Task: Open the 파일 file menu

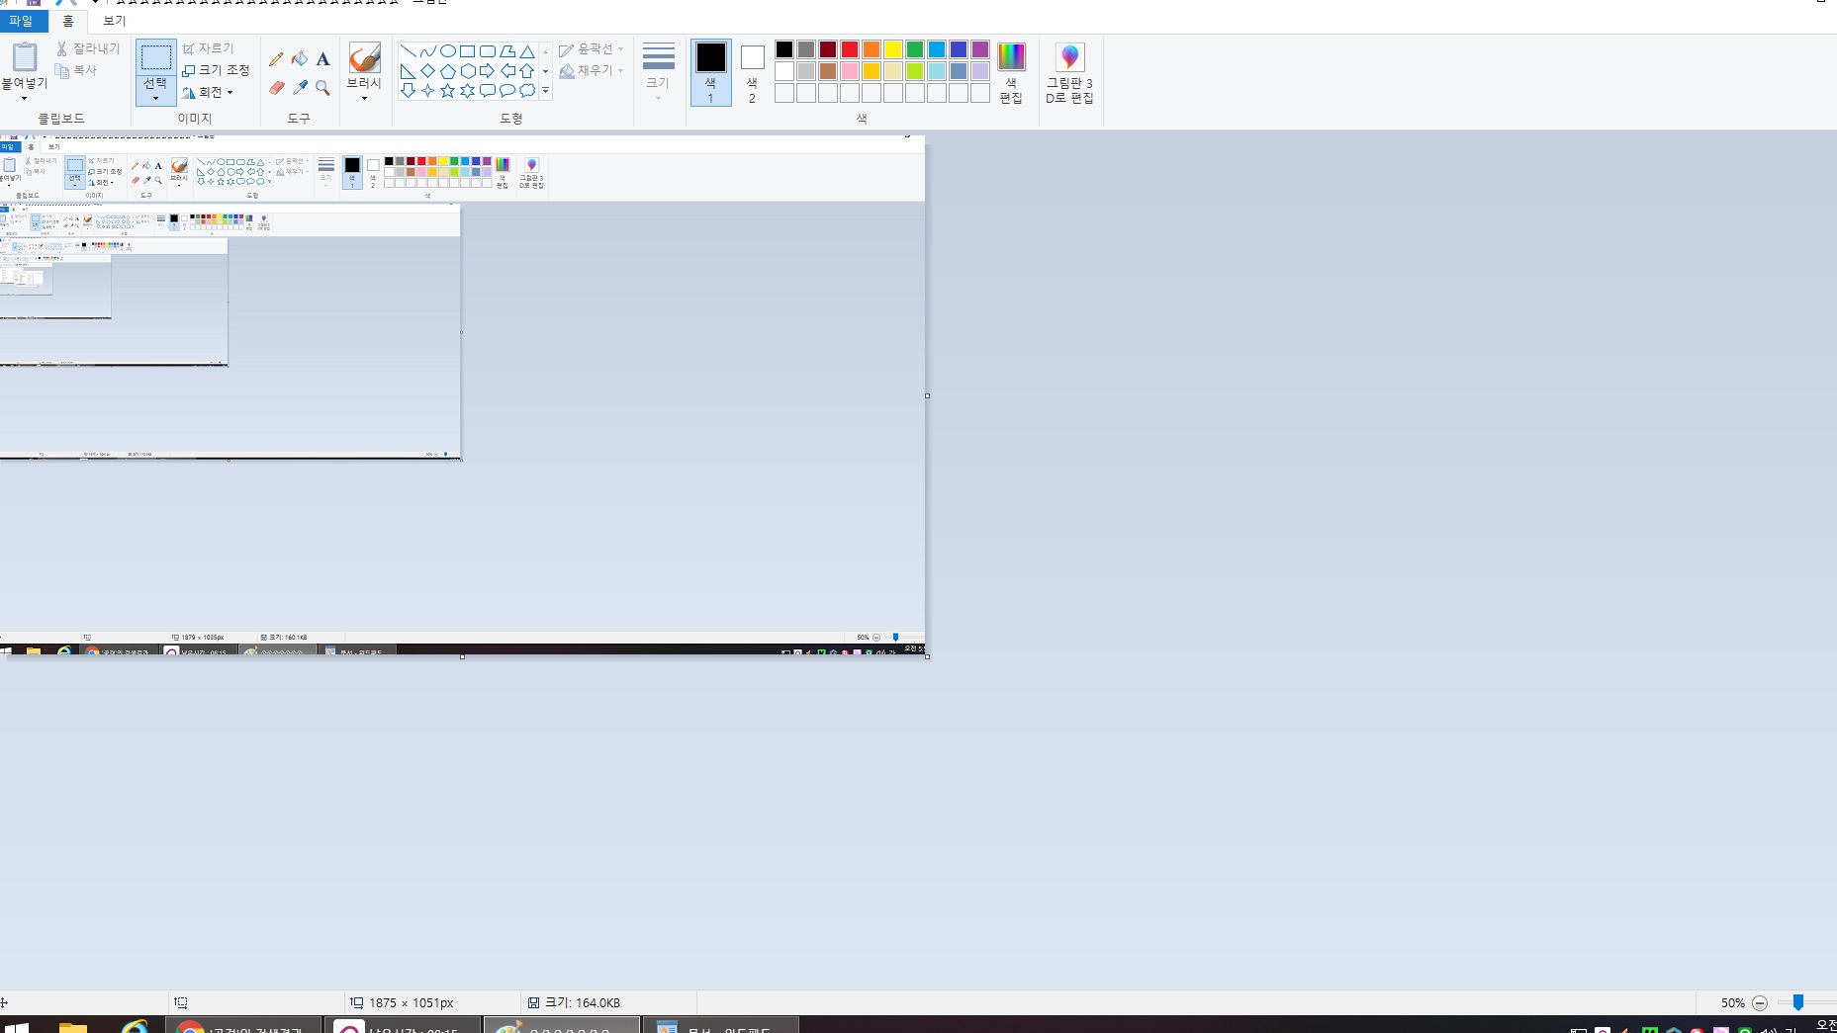Action: tap(21, 21)
